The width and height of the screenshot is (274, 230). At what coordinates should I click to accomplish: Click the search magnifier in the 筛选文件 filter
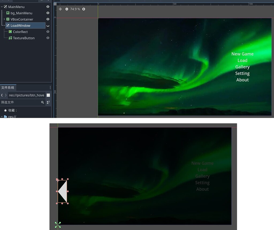[43, 102]
